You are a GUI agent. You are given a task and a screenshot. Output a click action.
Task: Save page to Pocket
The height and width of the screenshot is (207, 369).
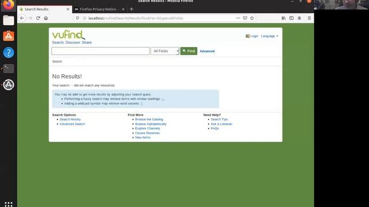point(245,18)
